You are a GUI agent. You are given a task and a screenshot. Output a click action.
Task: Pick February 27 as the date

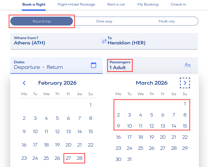pyautogui.click(x=69, y=158)
